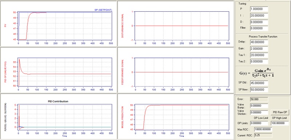This screenshot has width=291, height=140.
Task: Click the SP New value field
Action: click(259, 89)
